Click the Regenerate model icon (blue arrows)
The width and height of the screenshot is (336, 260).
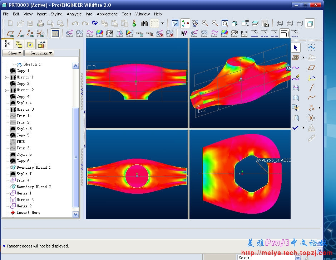(x=94, y=23)
